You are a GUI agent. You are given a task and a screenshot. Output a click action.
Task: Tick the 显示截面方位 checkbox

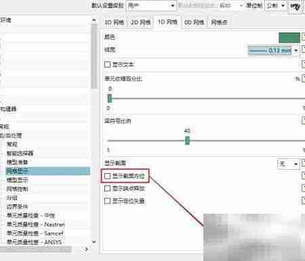pyautogui.click(x=107, y=176)
